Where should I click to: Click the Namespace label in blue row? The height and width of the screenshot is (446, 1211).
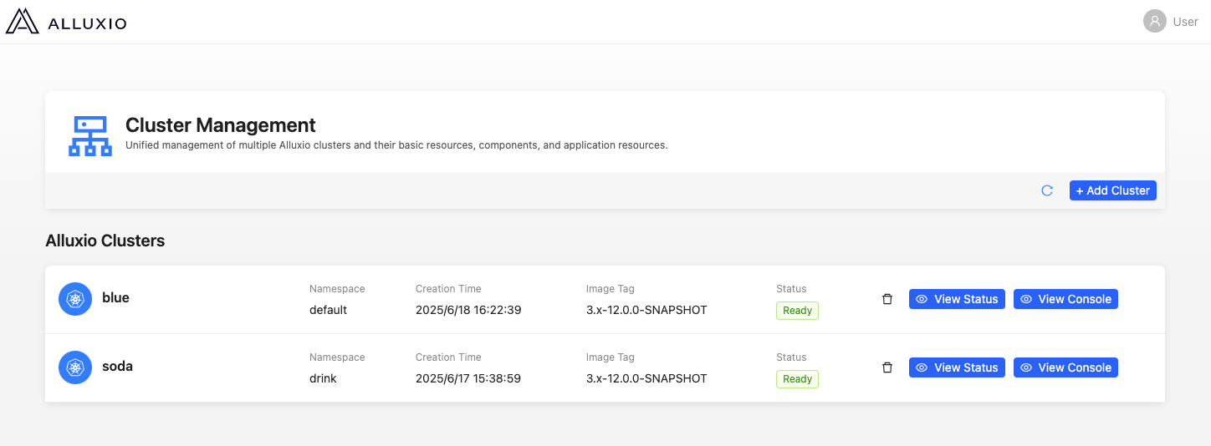(337, 289)
